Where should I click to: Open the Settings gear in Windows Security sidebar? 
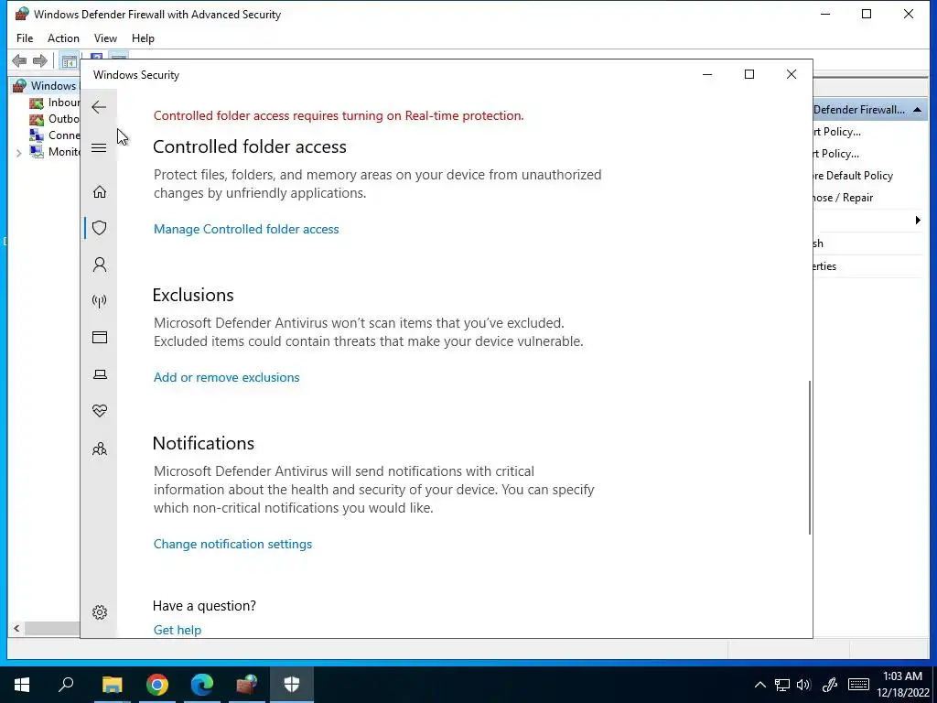tap(99, 612)
